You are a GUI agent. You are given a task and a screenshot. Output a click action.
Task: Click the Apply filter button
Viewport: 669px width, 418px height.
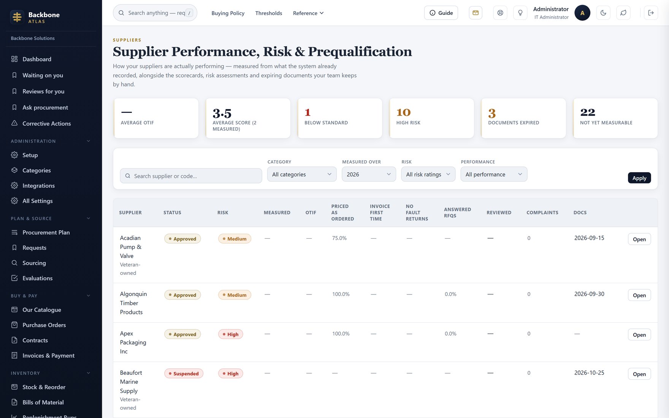point(639,178)
